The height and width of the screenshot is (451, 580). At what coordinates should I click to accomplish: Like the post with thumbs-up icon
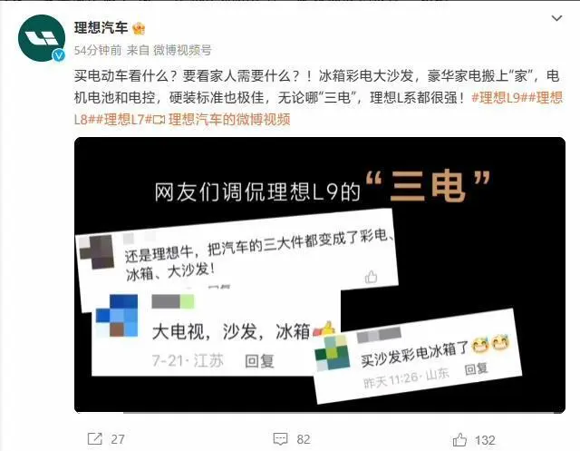click(459, 439)
